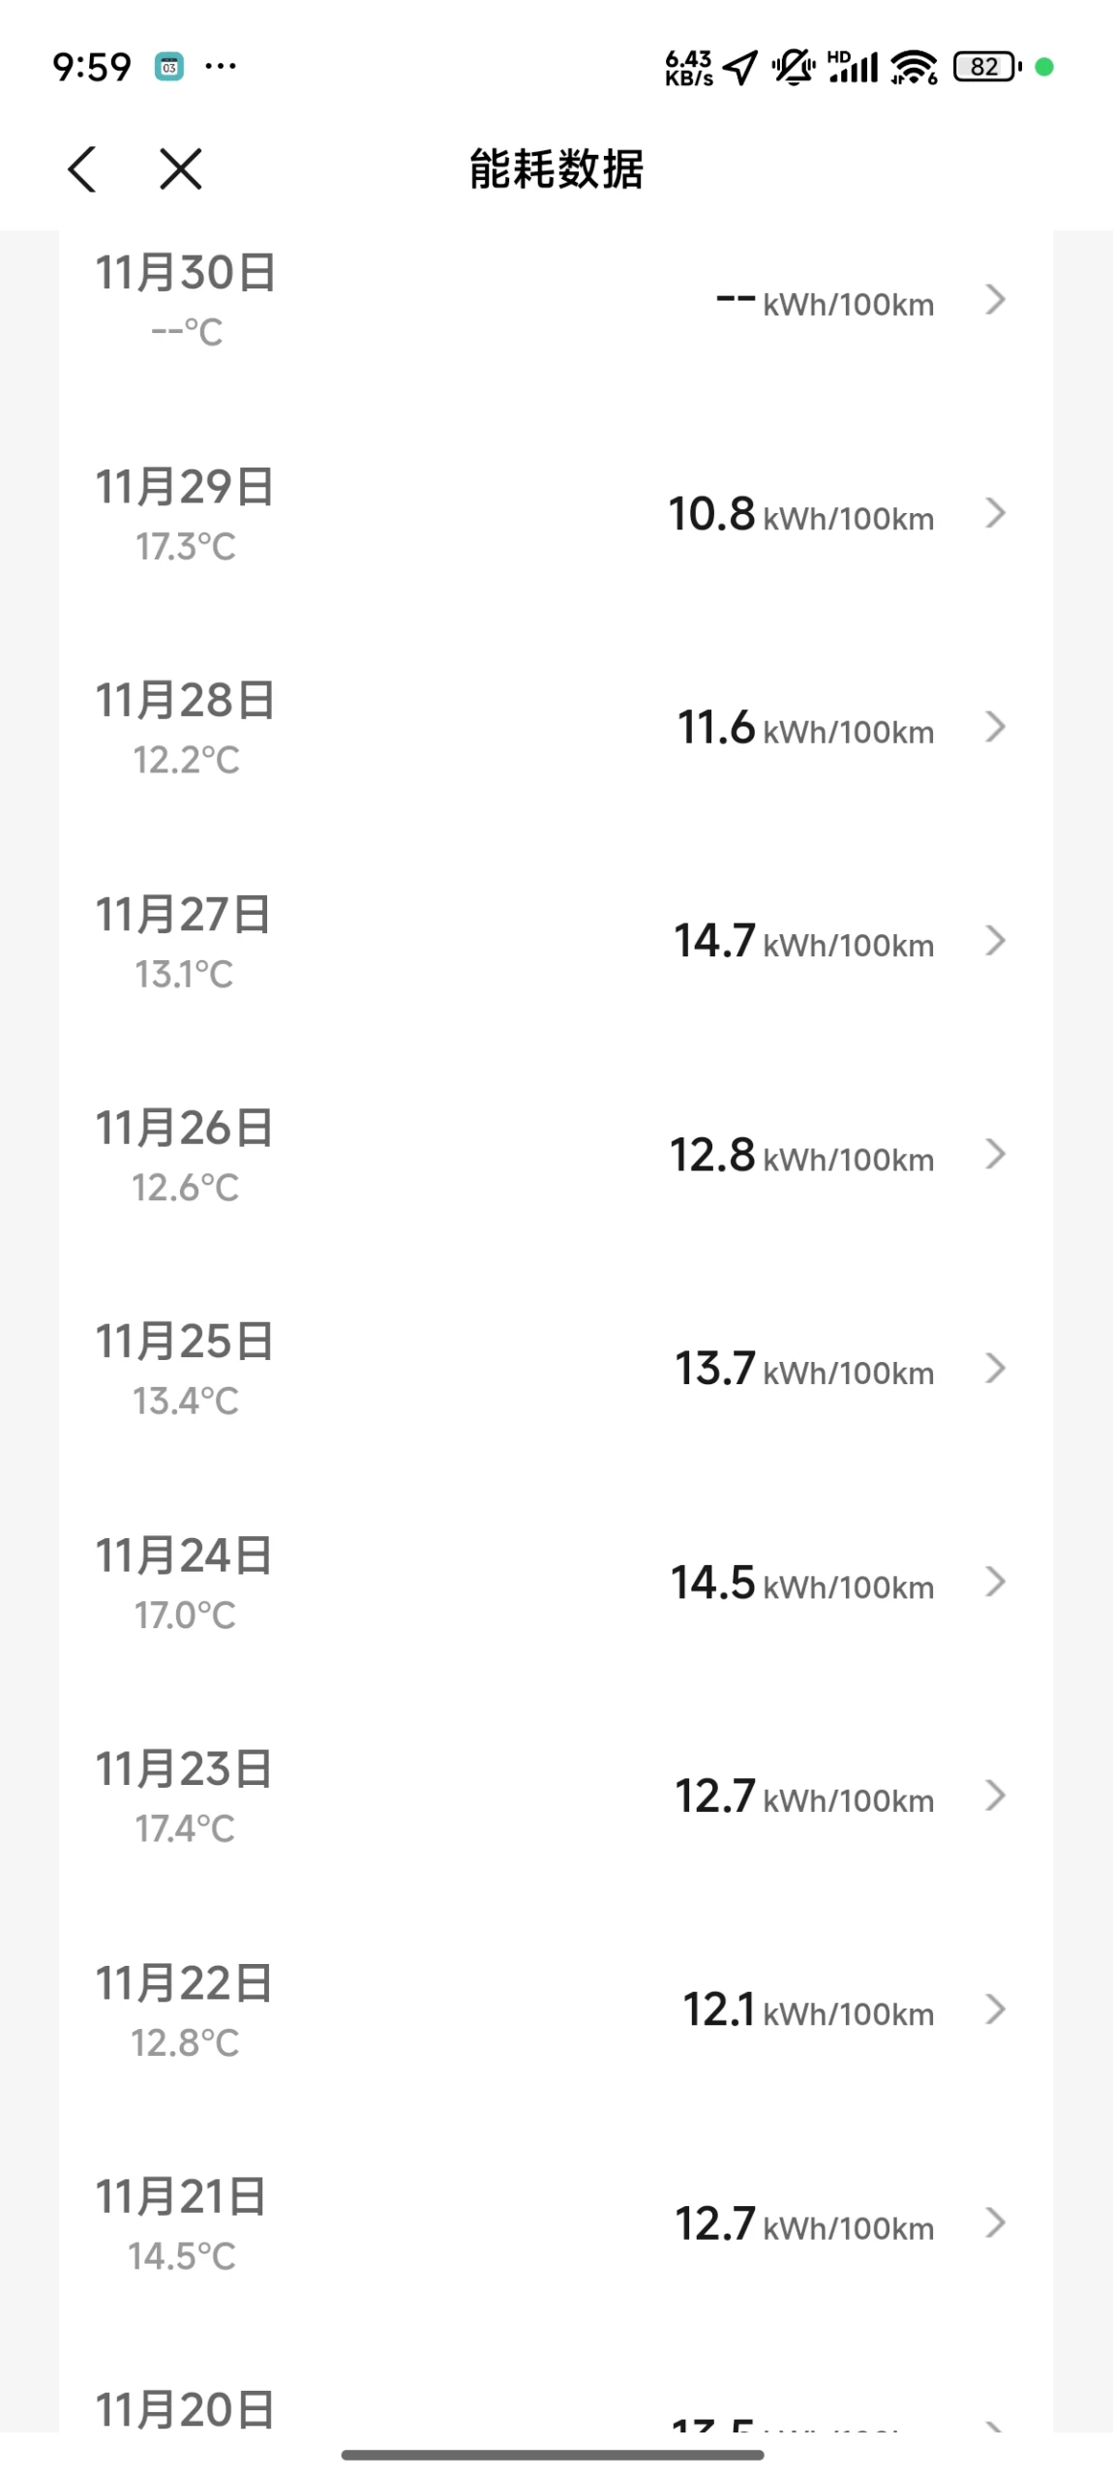This screenshot has height=2477, width=1113.
Task: Tap the bottom home gesture bar
Action: (553, 2454)
